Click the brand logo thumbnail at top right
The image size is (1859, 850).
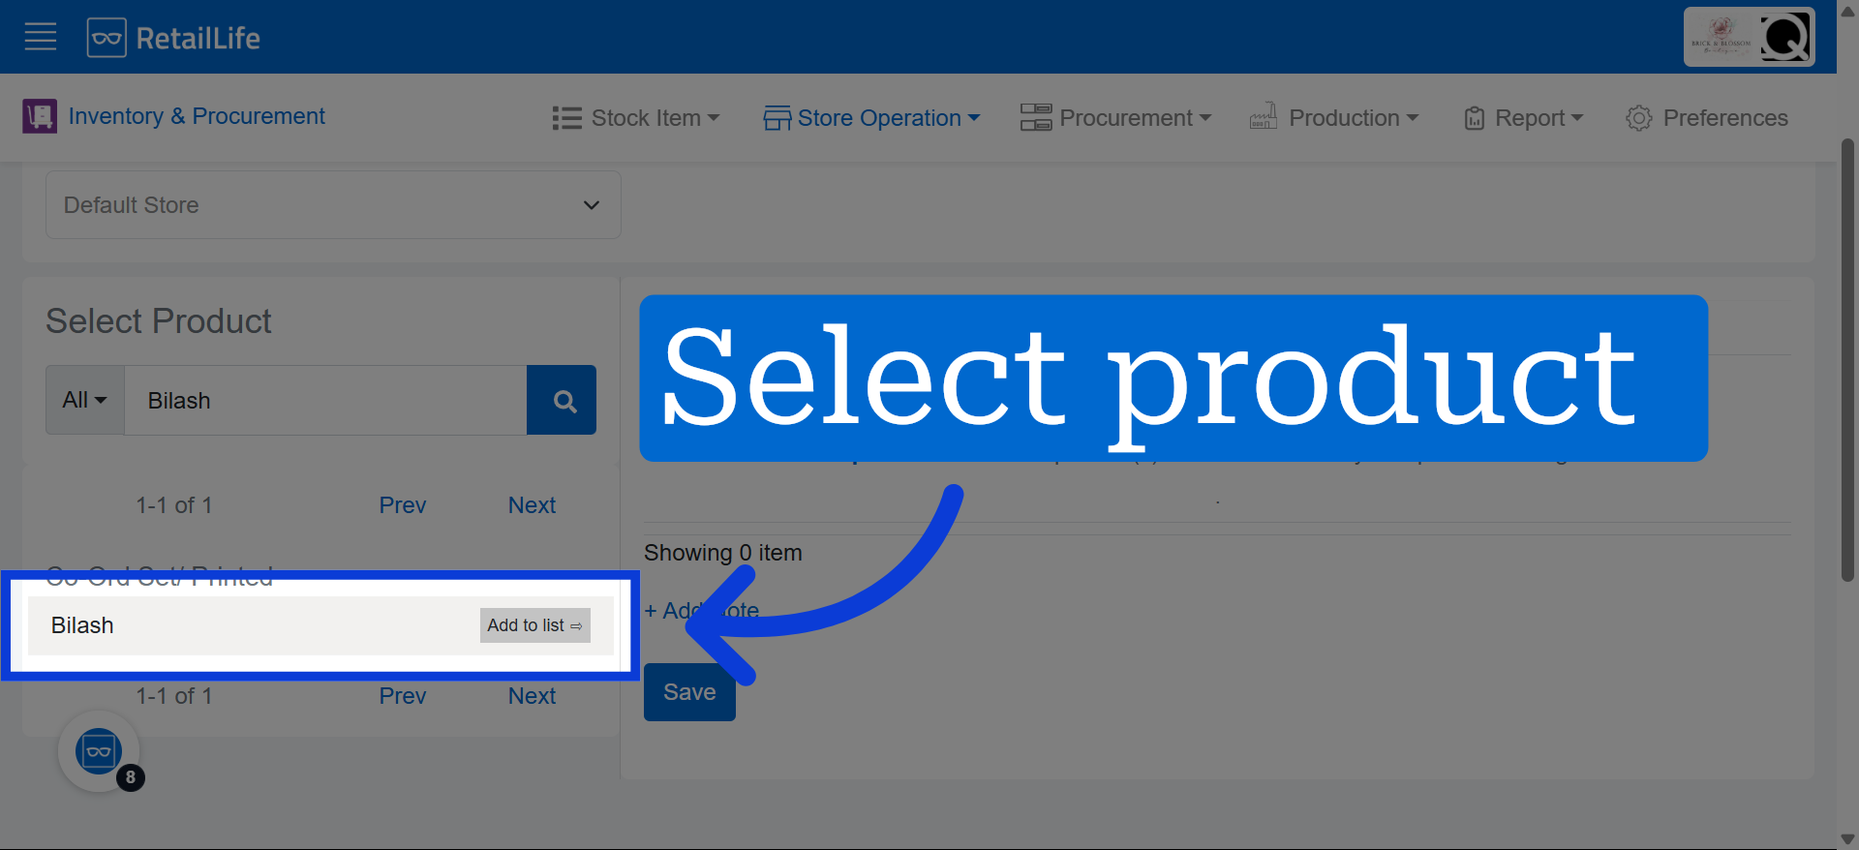pos(1721,38)
